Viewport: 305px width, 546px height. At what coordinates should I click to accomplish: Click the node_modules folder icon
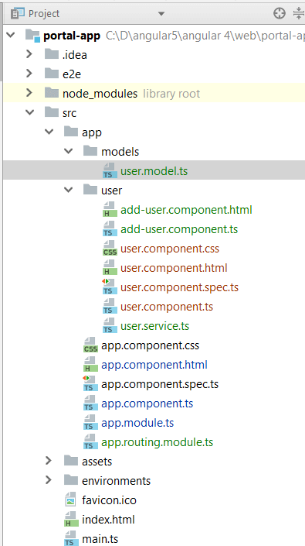(x=52, y=93)
